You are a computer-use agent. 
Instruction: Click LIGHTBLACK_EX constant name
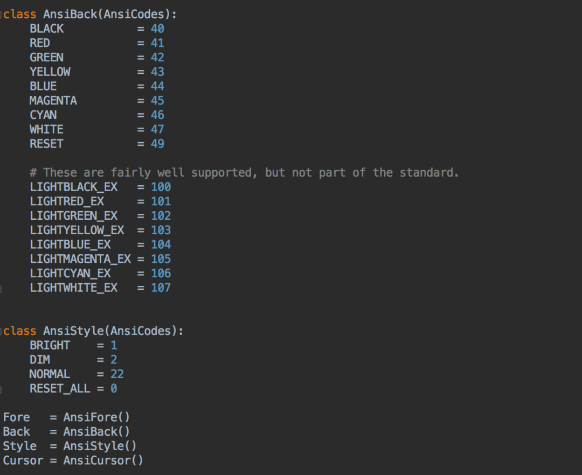pos(73,187)
